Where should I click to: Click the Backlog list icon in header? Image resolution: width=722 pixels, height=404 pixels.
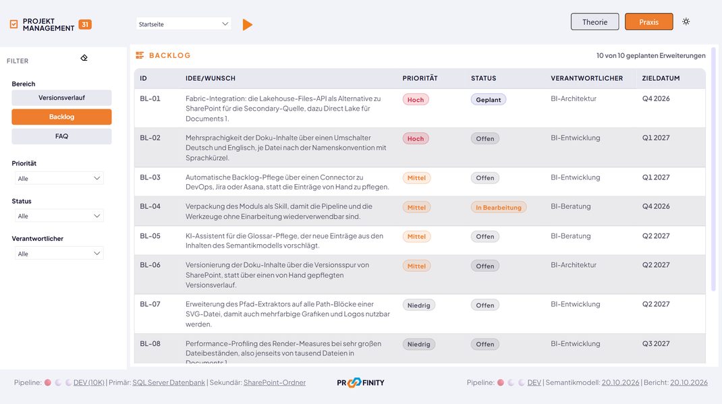[140, 55]
